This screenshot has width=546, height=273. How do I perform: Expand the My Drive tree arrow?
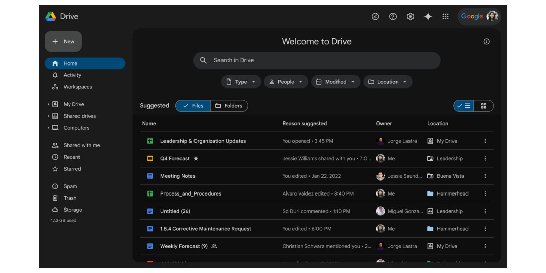point(49,104)
